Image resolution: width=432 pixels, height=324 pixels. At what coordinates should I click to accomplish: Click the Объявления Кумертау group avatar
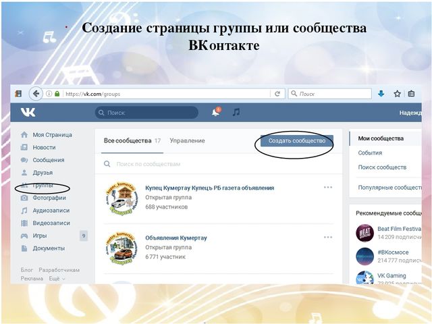point(122,248)
